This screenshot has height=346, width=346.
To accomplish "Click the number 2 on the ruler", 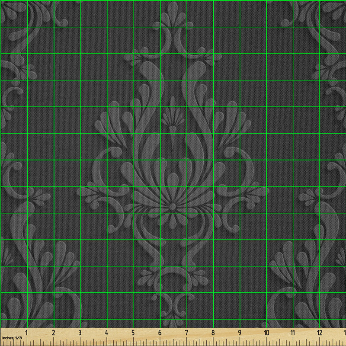I will point(53,333).
